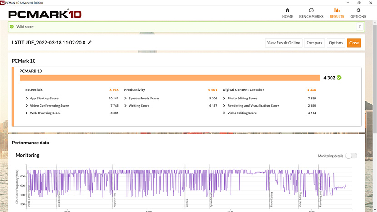Image resolution: width=377 pixels, height=212 pixels.
Task: Click the orange PCMark 10 score bar
Action: pyautogui.click(x=169, y=78)
